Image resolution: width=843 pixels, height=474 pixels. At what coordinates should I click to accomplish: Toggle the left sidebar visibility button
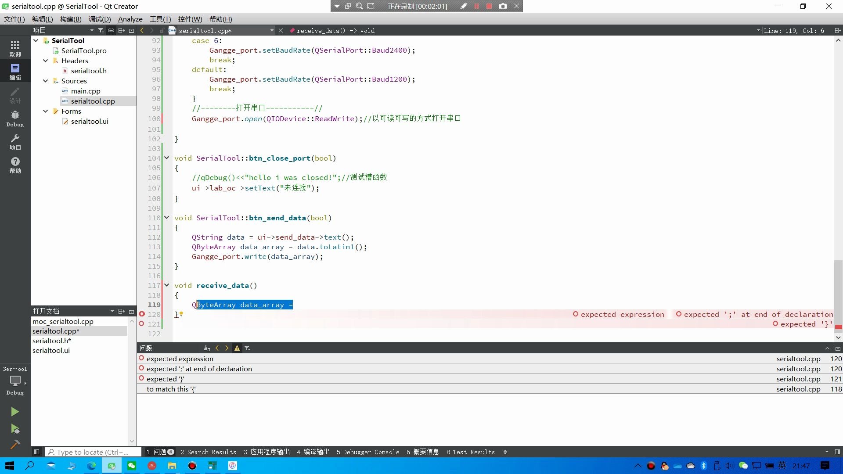click(37, 452)
